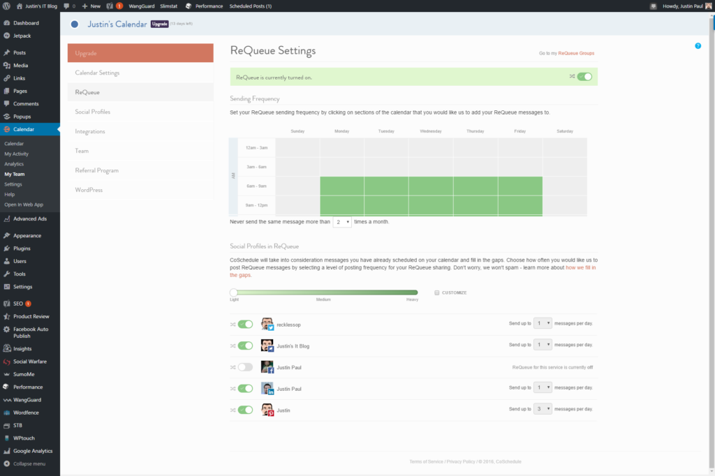Click the shuffle icon in ReQueue status banner
Screen dimensions: 715x476
(572, 76)
